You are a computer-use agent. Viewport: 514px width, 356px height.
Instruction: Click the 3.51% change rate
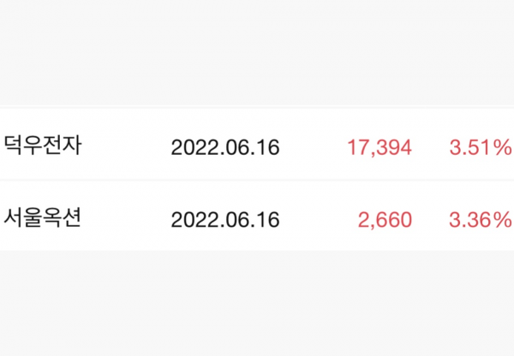coord(480,146)
